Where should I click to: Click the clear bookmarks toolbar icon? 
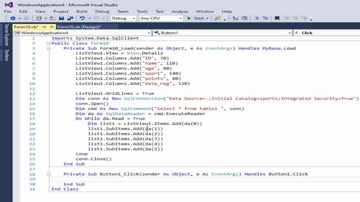[304, 19]
